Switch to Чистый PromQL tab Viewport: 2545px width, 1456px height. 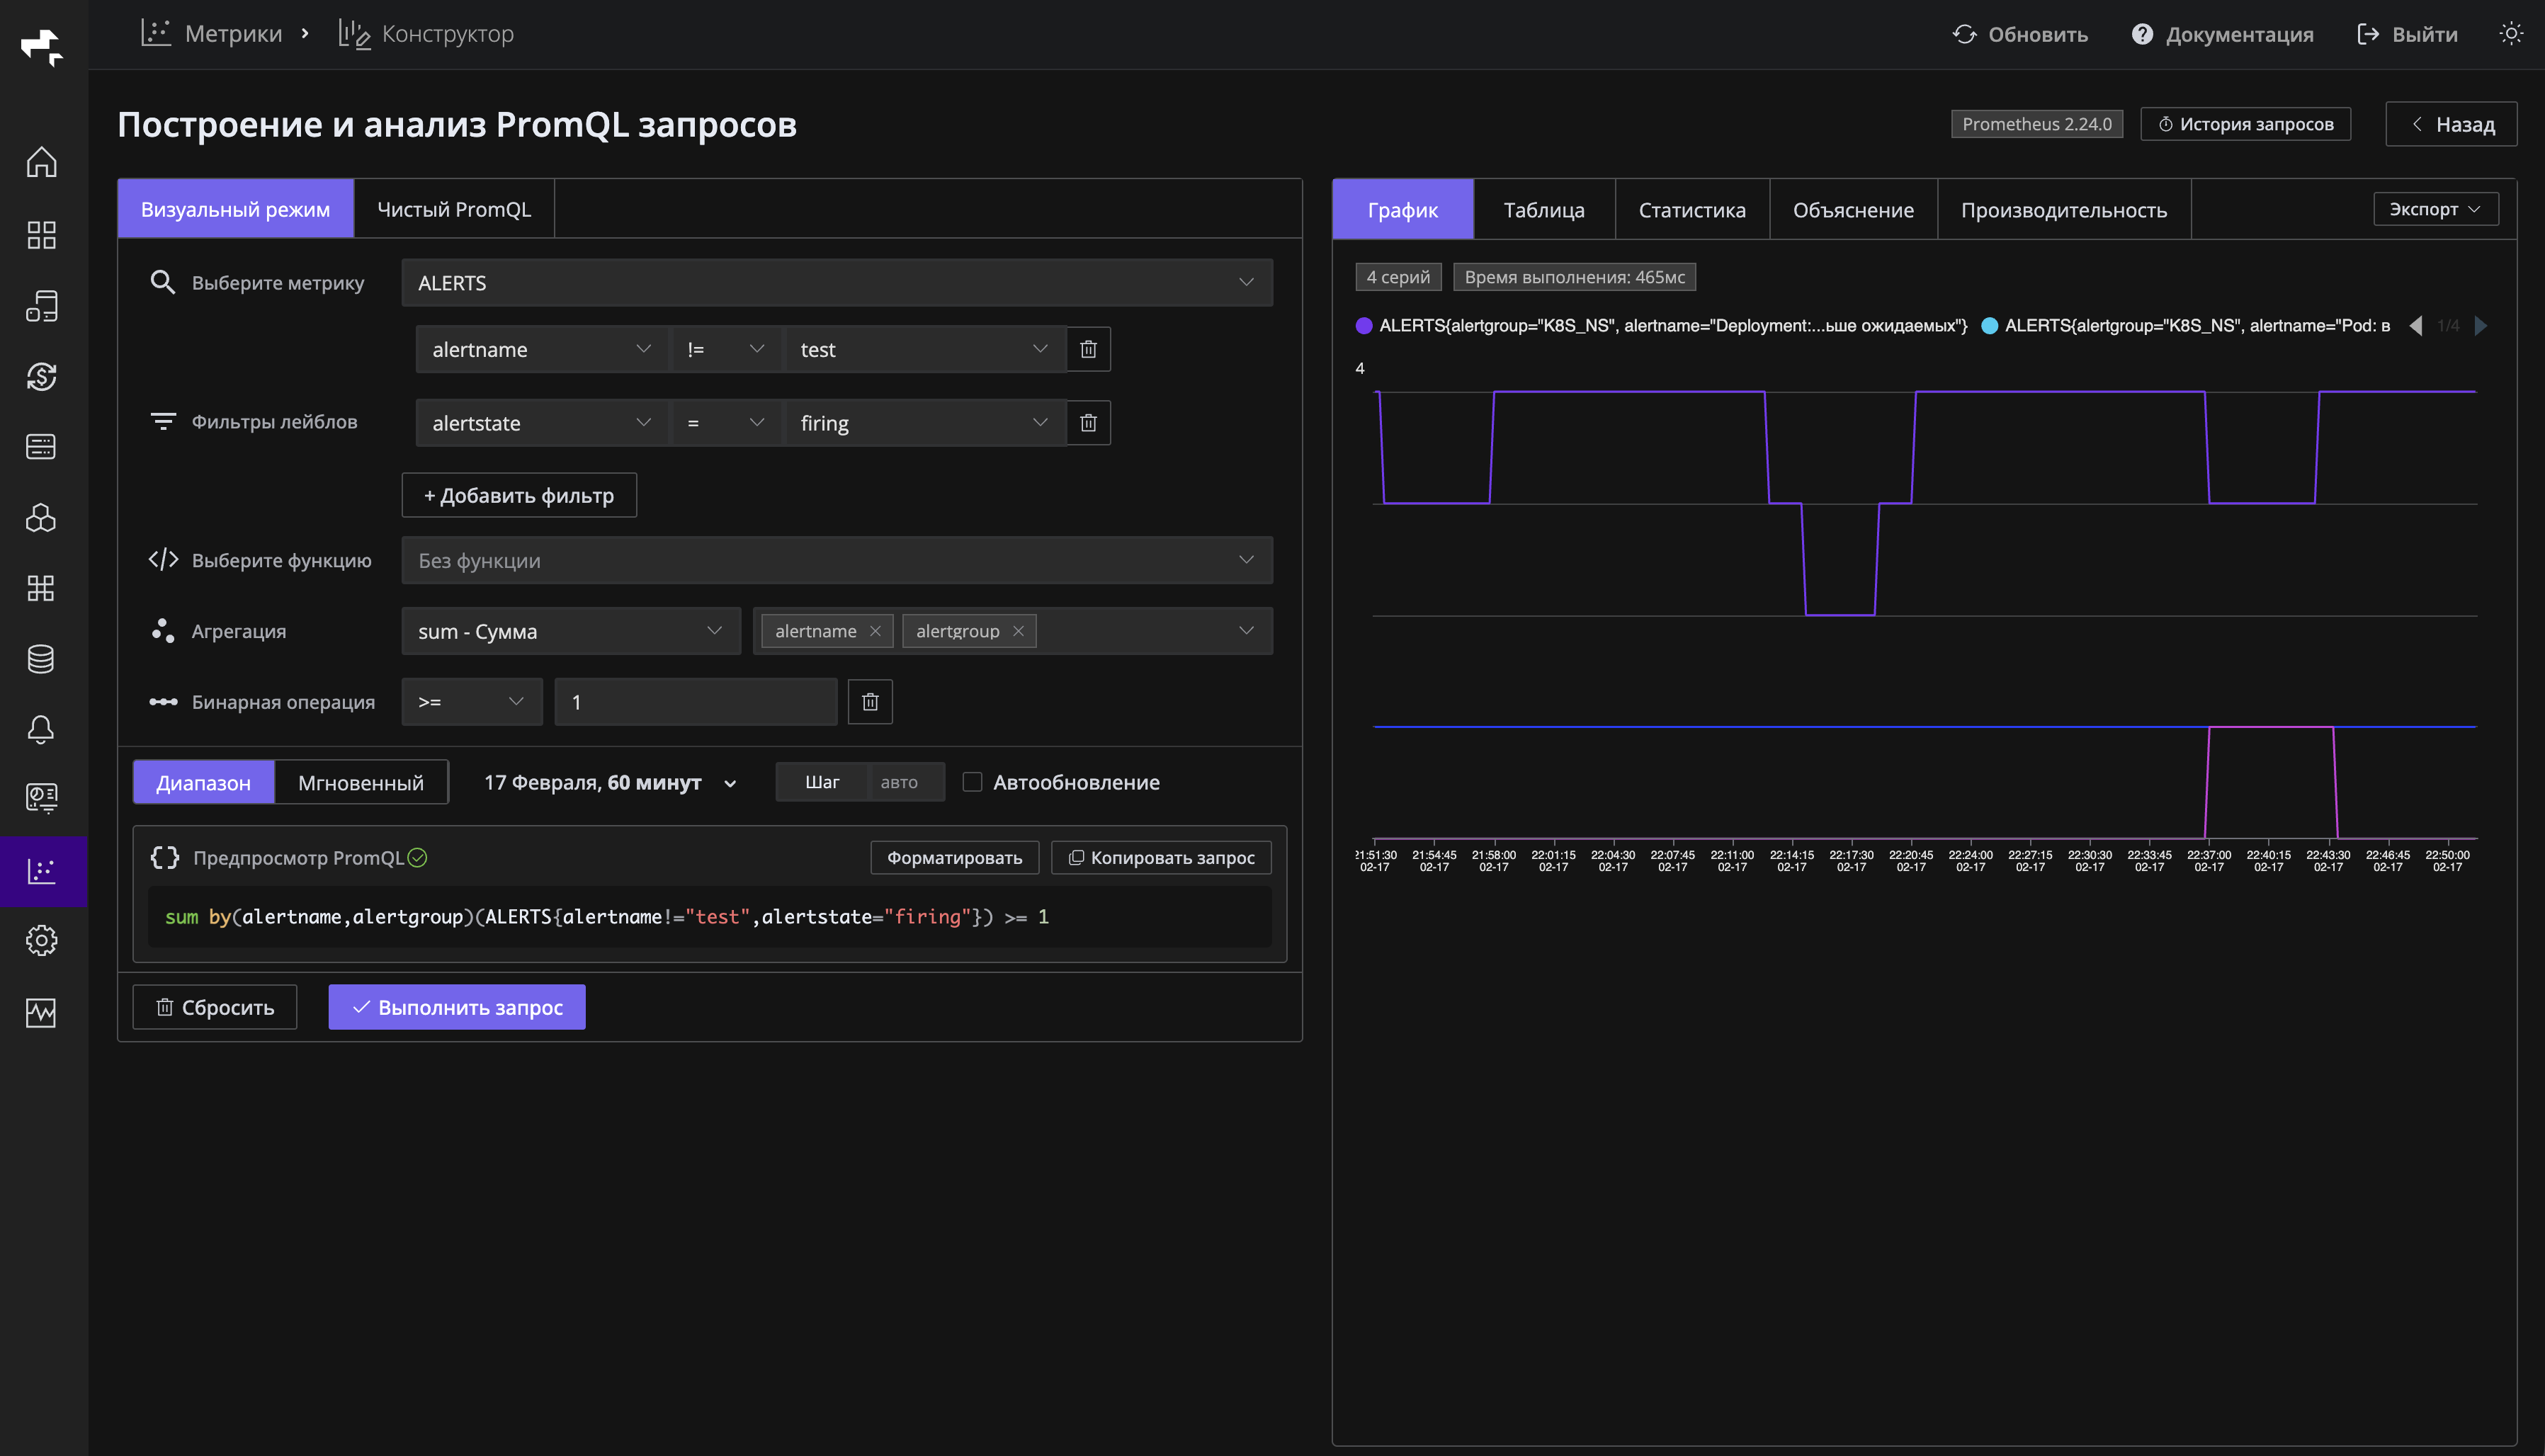point(453,209)
